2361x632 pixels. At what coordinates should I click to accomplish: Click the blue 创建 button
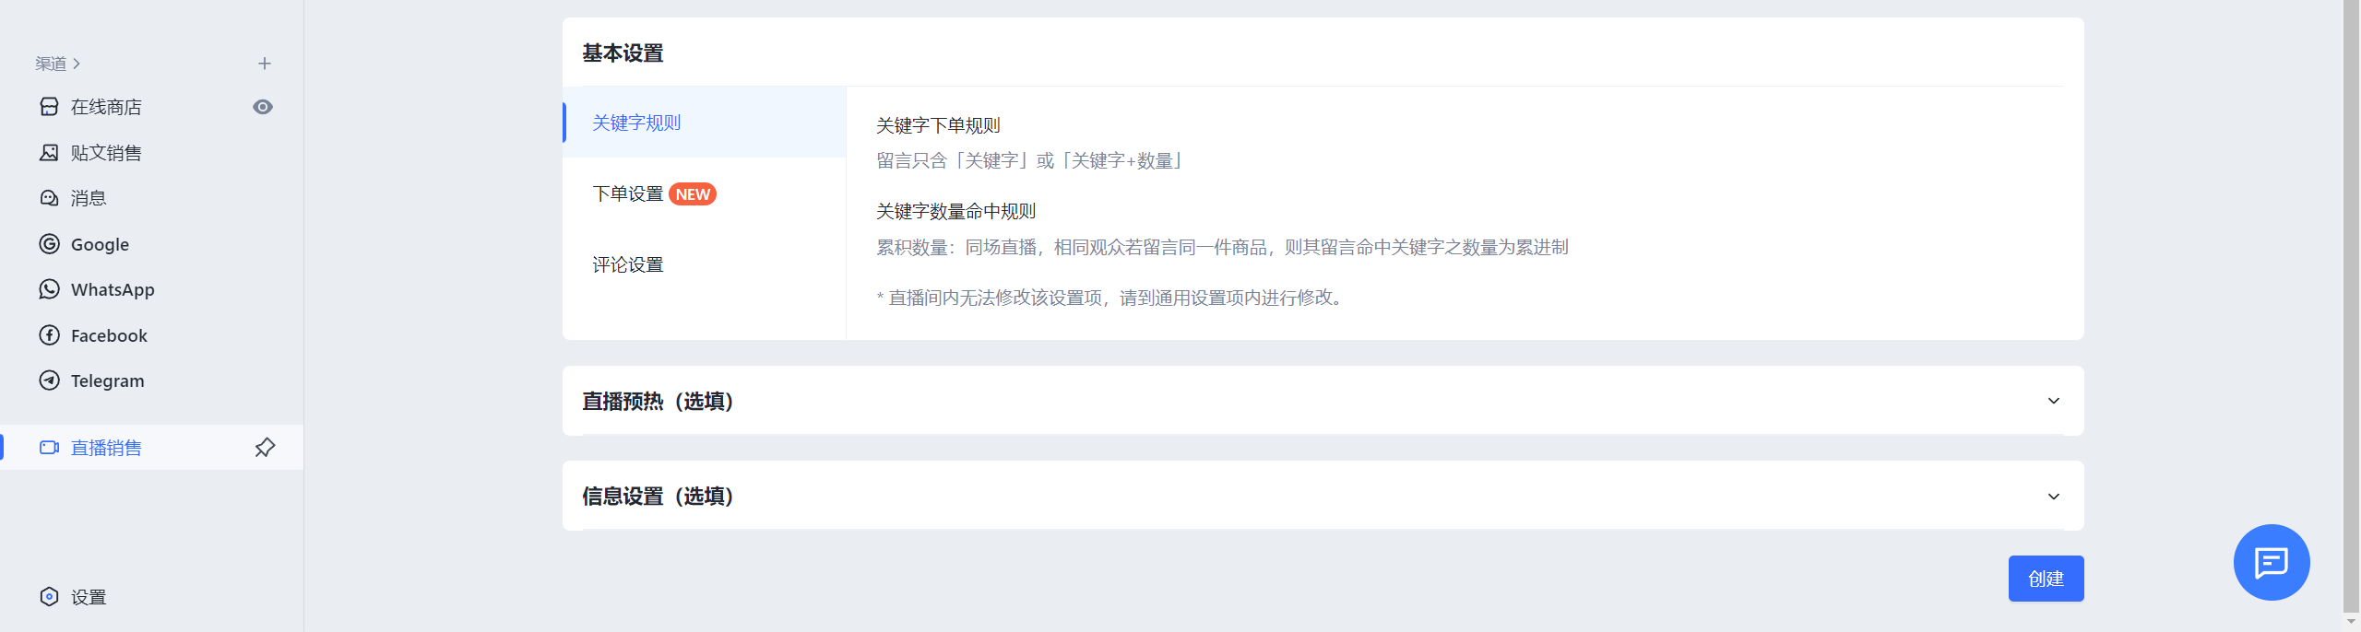[2046, 579]
